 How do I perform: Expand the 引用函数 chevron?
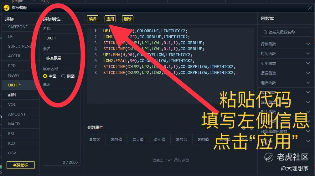(x=308, y=63)
